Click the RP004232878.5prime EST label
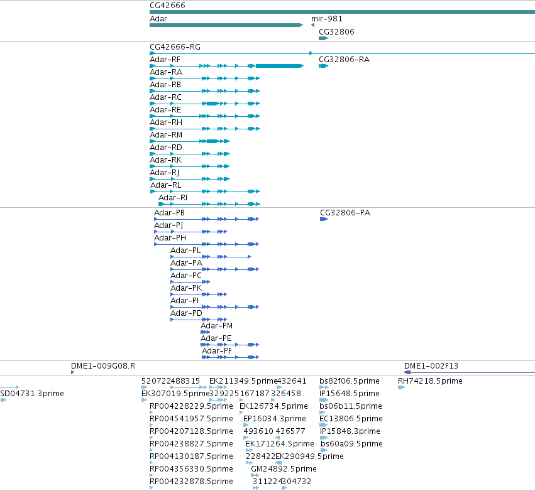The image size is (535, 491). pyautogui.click(x=191, y=482)
